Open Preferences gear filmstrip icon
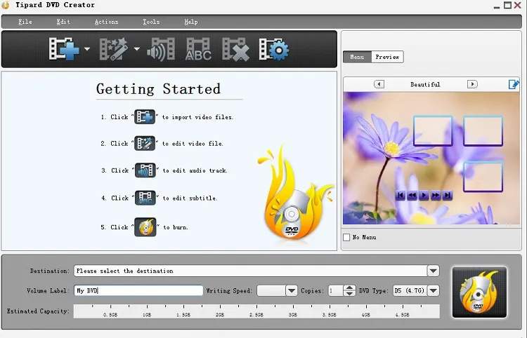The image size is (527, 338). click(x=273, y=49)
